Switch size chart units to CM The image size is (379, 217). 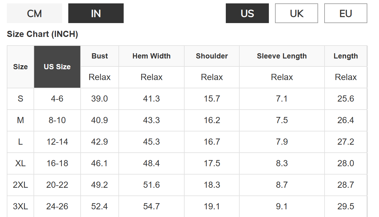tap(34, 13)
